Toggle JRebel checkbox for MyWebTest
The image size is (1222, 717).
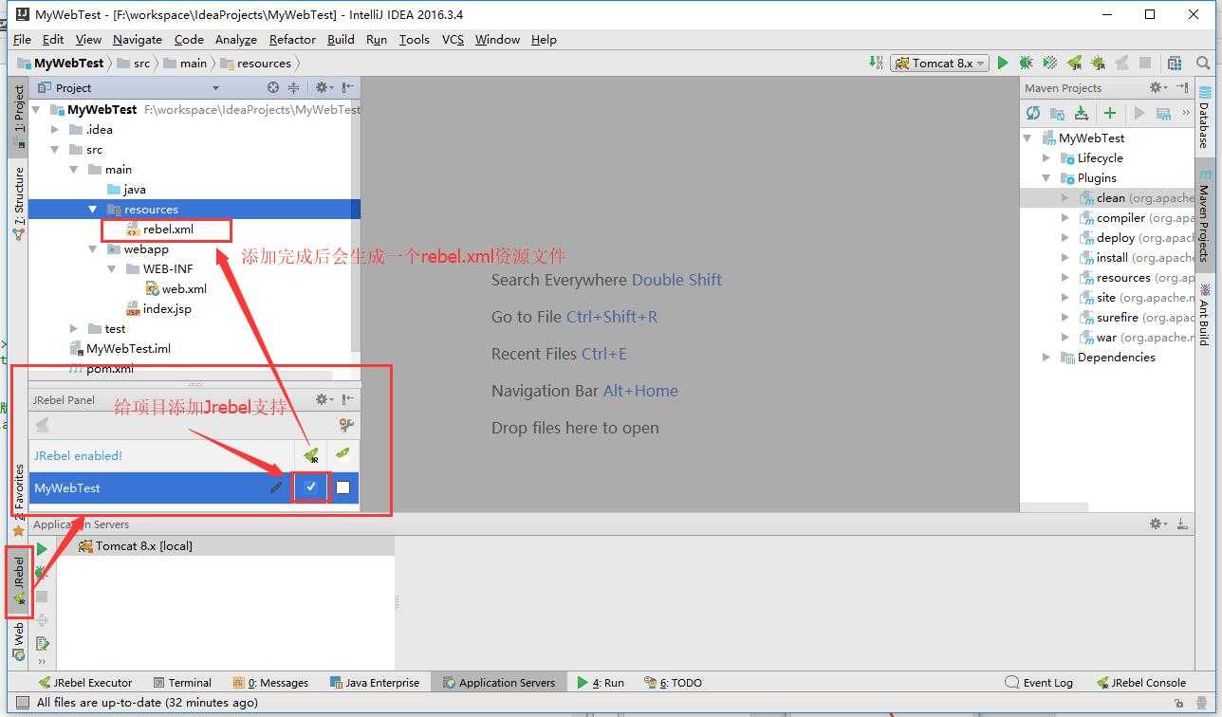coord(310,487)
